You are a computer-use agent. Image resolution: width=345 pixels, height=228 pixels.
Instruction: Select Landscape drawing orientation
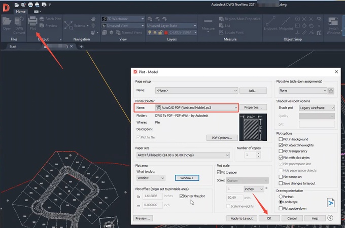[x=281, y=202]
